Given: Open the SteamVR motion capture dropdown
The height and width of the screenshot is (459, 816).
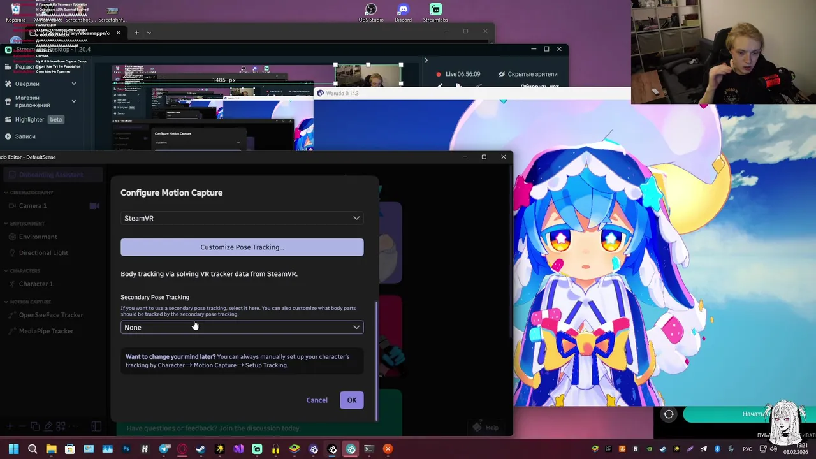Looking at the screenshot, I should [x=242, y=218].
